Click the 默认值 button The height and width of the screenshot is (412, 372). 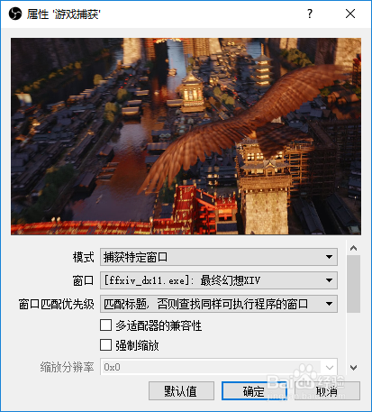click(181, 391)
